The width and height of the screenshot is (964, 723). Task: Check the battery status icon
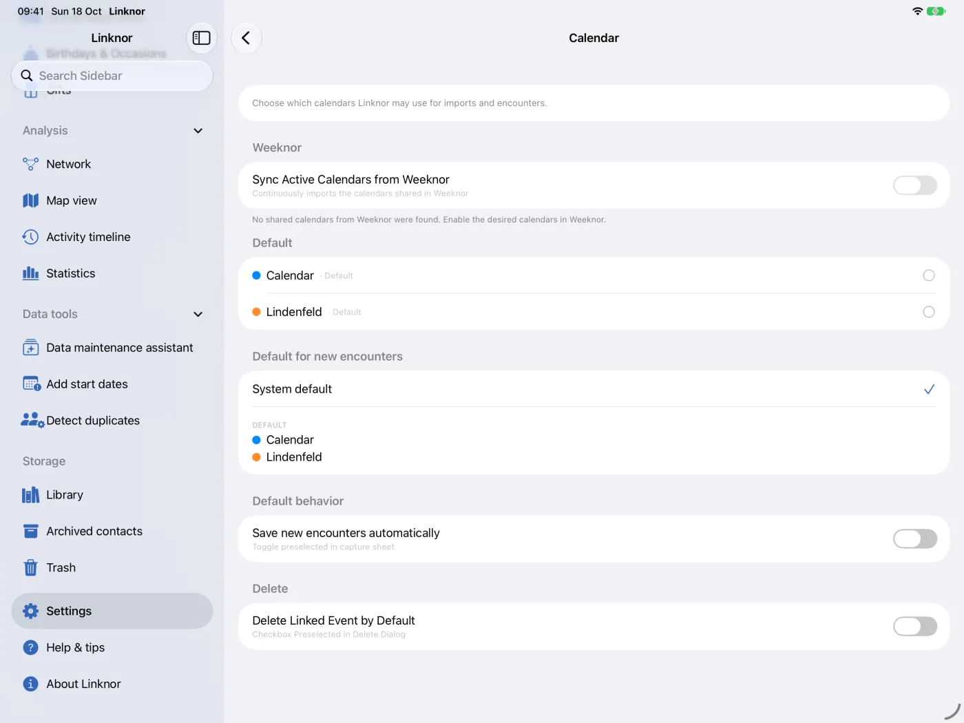(936, 11)
